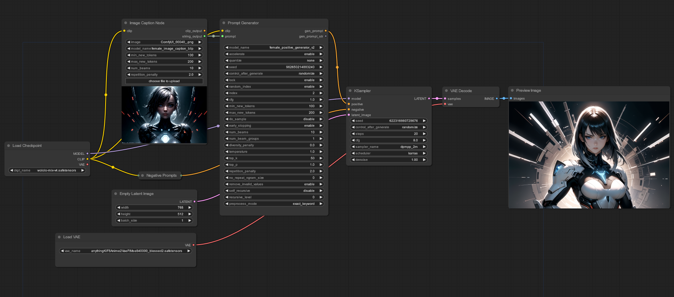Click the KSampler seed value field
This screenshot has width=674, height=297.
[389, 121]
